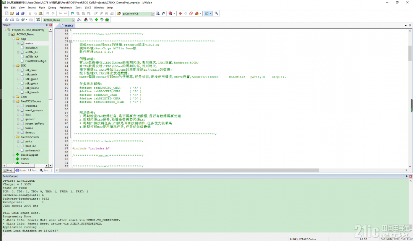The height and width of the screenshot is (241, 413).
Task: Click the Translate current file icon
Action: [7, 20]
